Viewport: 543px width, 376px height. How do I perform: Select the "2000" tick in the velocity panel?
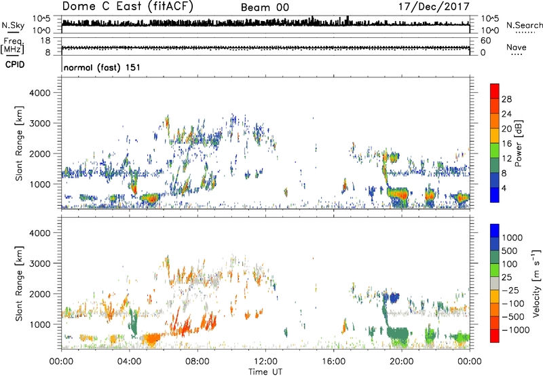39,294
